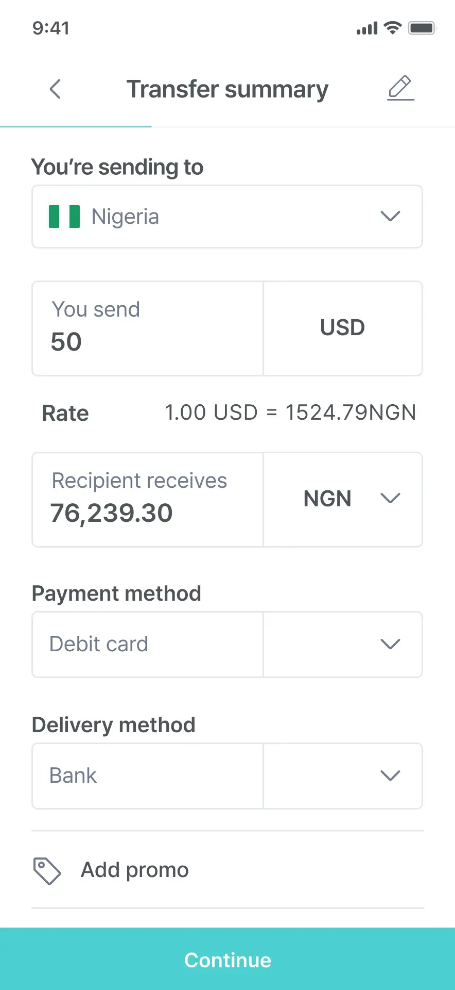Expand the Debit card payment dropdown chevron

coord(390,643)
